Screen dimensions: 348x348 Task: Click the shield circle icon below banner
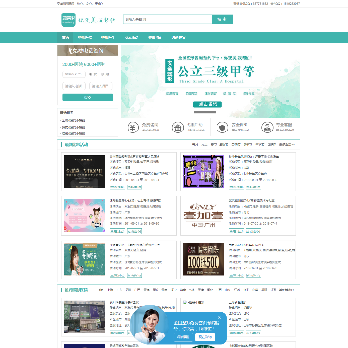coord(222,128)
